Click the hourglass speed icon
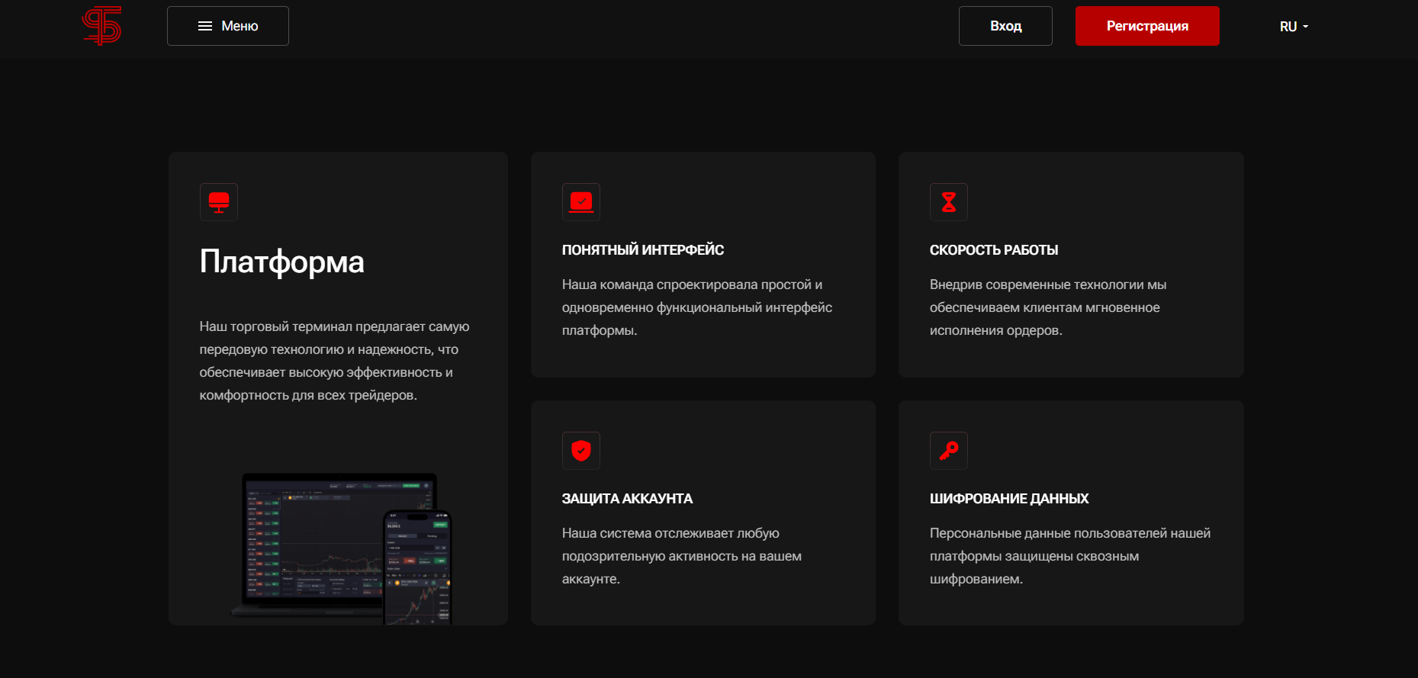The image size is (1418, 678). click(949, 202)
